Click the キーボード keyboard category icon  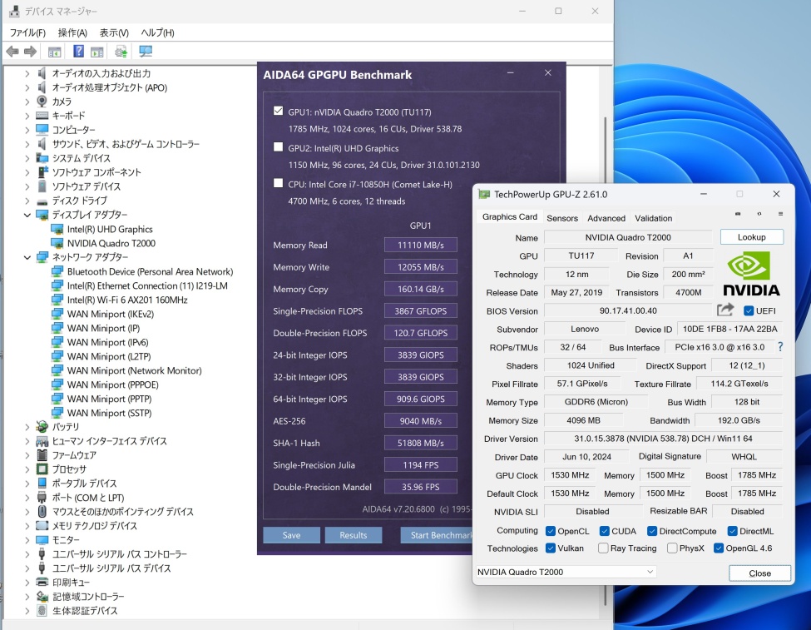(42, 116)
